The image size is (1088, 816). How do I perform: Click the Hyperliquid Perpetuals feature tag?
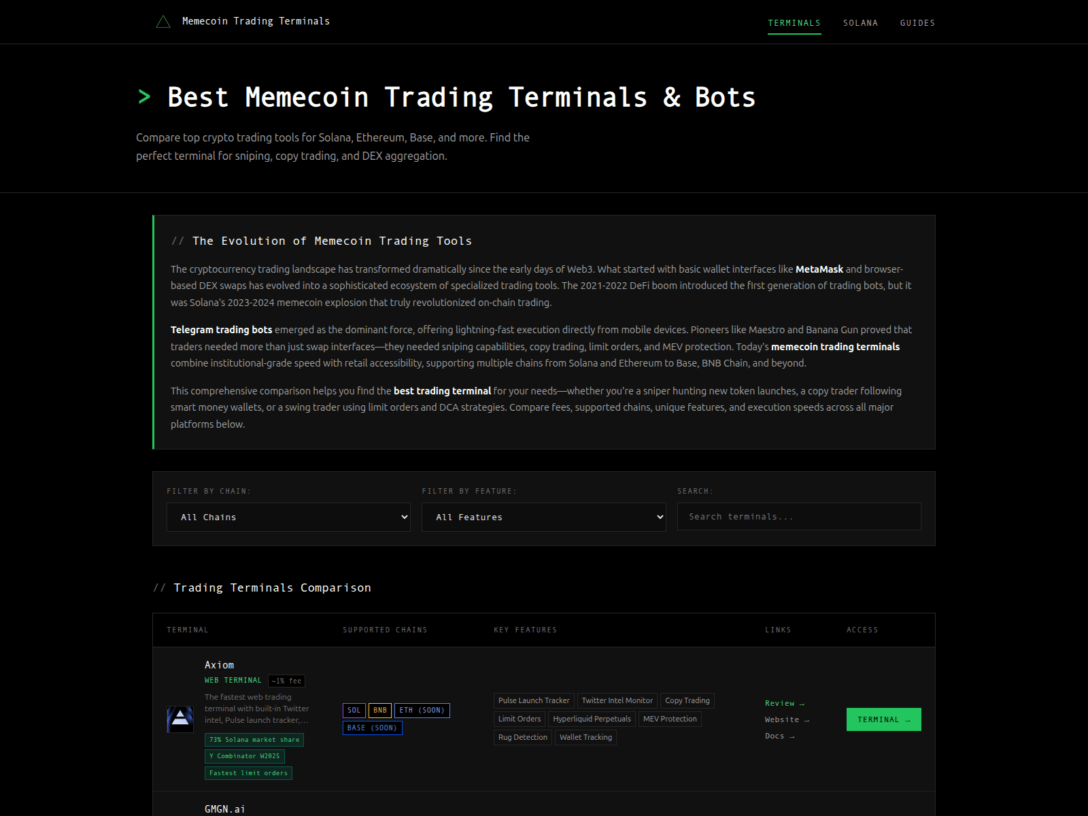coord(592,719)
